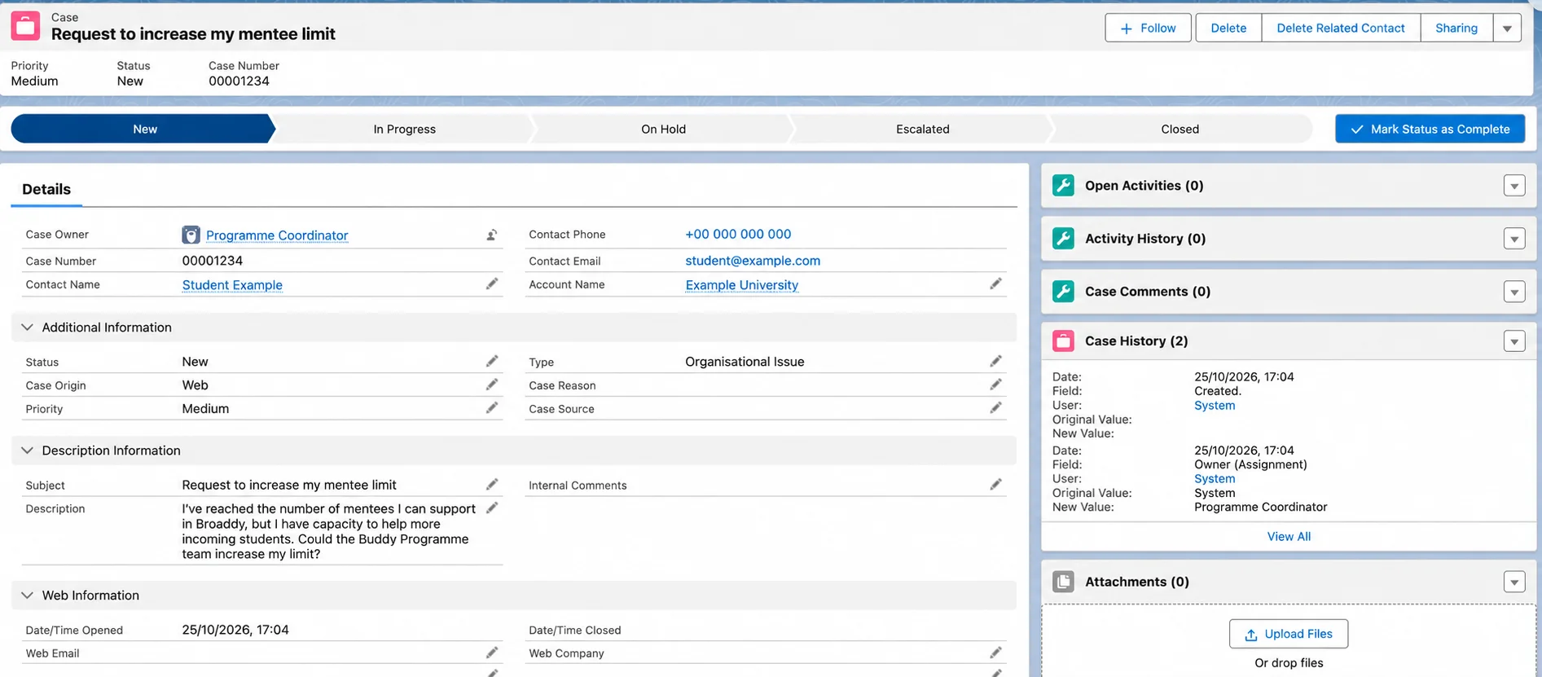The image size is (1542, 677).
Task: Select the Escalated status stage
Action: (x=922, y=129)
